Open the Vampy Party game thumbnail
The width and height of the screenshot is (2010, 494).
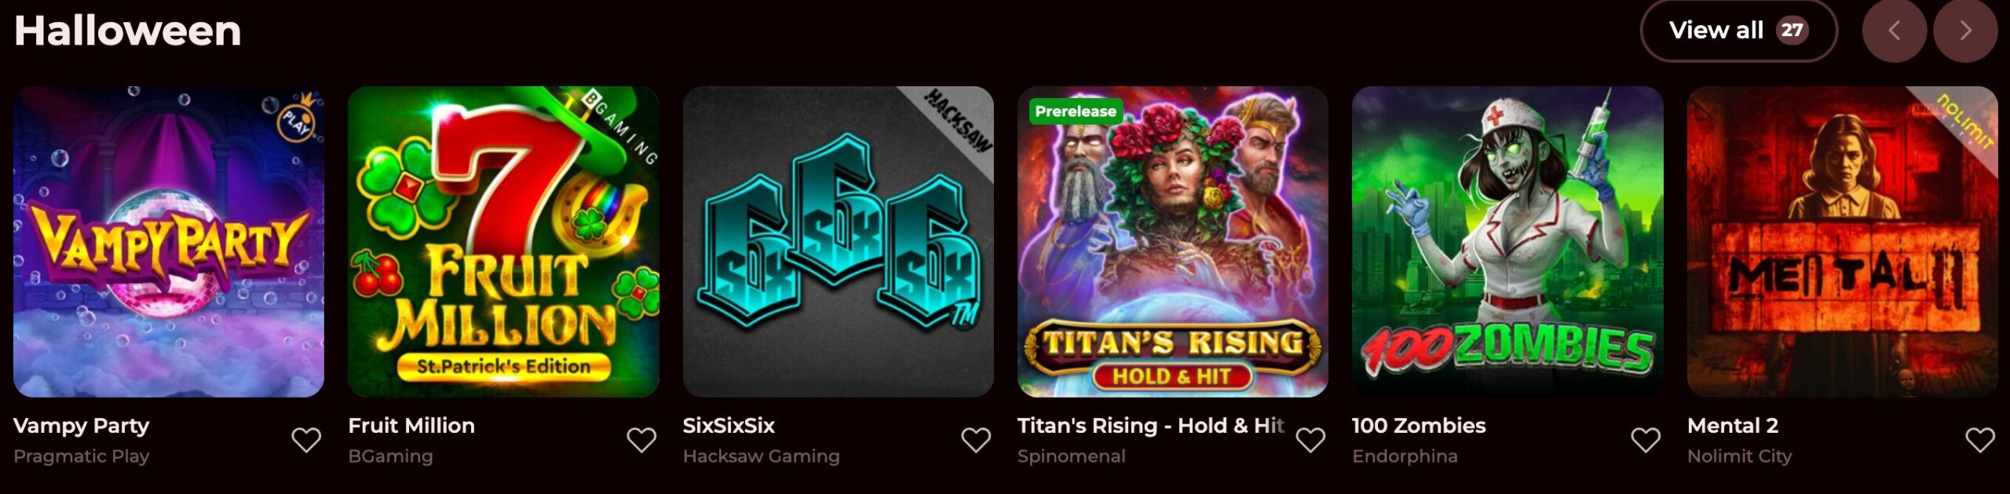pyautogui.click(x=169, y=242)
